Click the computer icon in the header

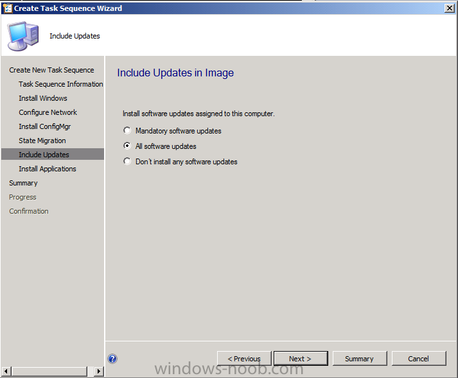(x=23, y=36)
